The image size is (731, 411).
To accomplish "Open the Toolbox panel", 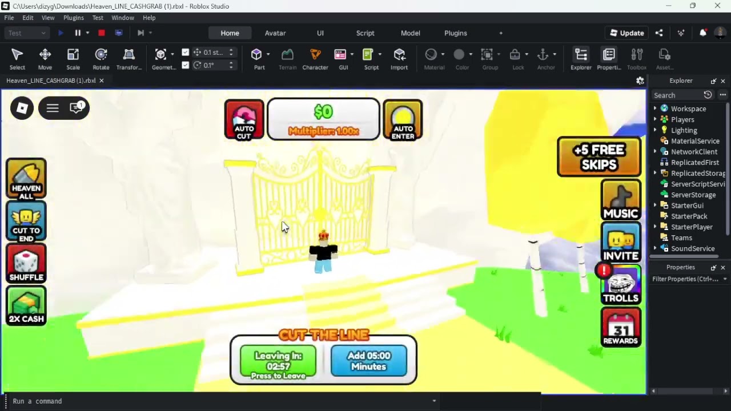I will 637,59.
